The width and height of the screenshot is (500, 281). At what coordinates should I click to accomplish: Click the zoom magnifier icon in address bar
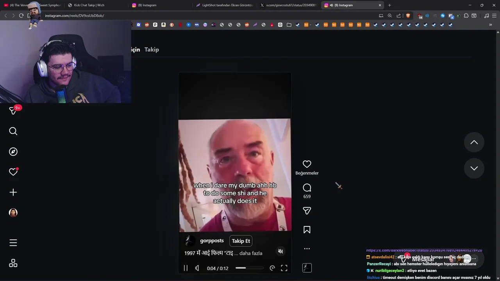390,16
